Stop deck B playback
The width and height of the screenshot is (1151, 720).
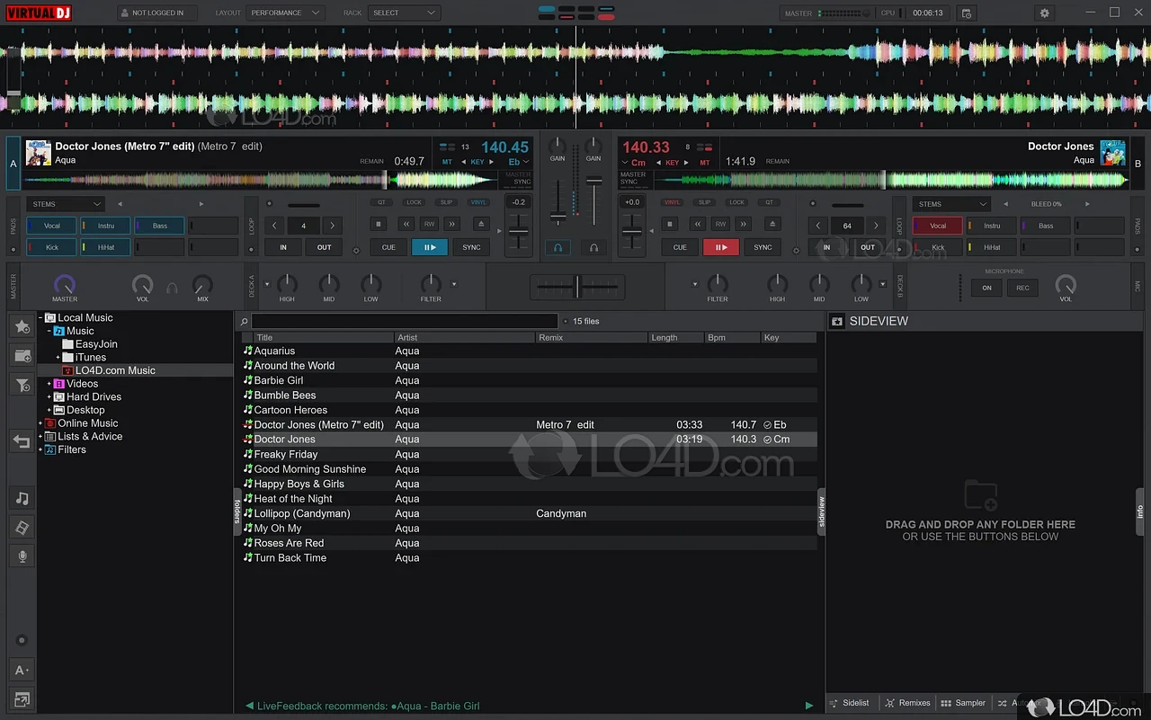[x=670, y=224]
